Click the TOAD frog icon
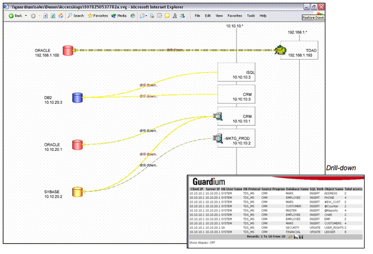Screen dimensions: 373x254 tap(280, 50)
